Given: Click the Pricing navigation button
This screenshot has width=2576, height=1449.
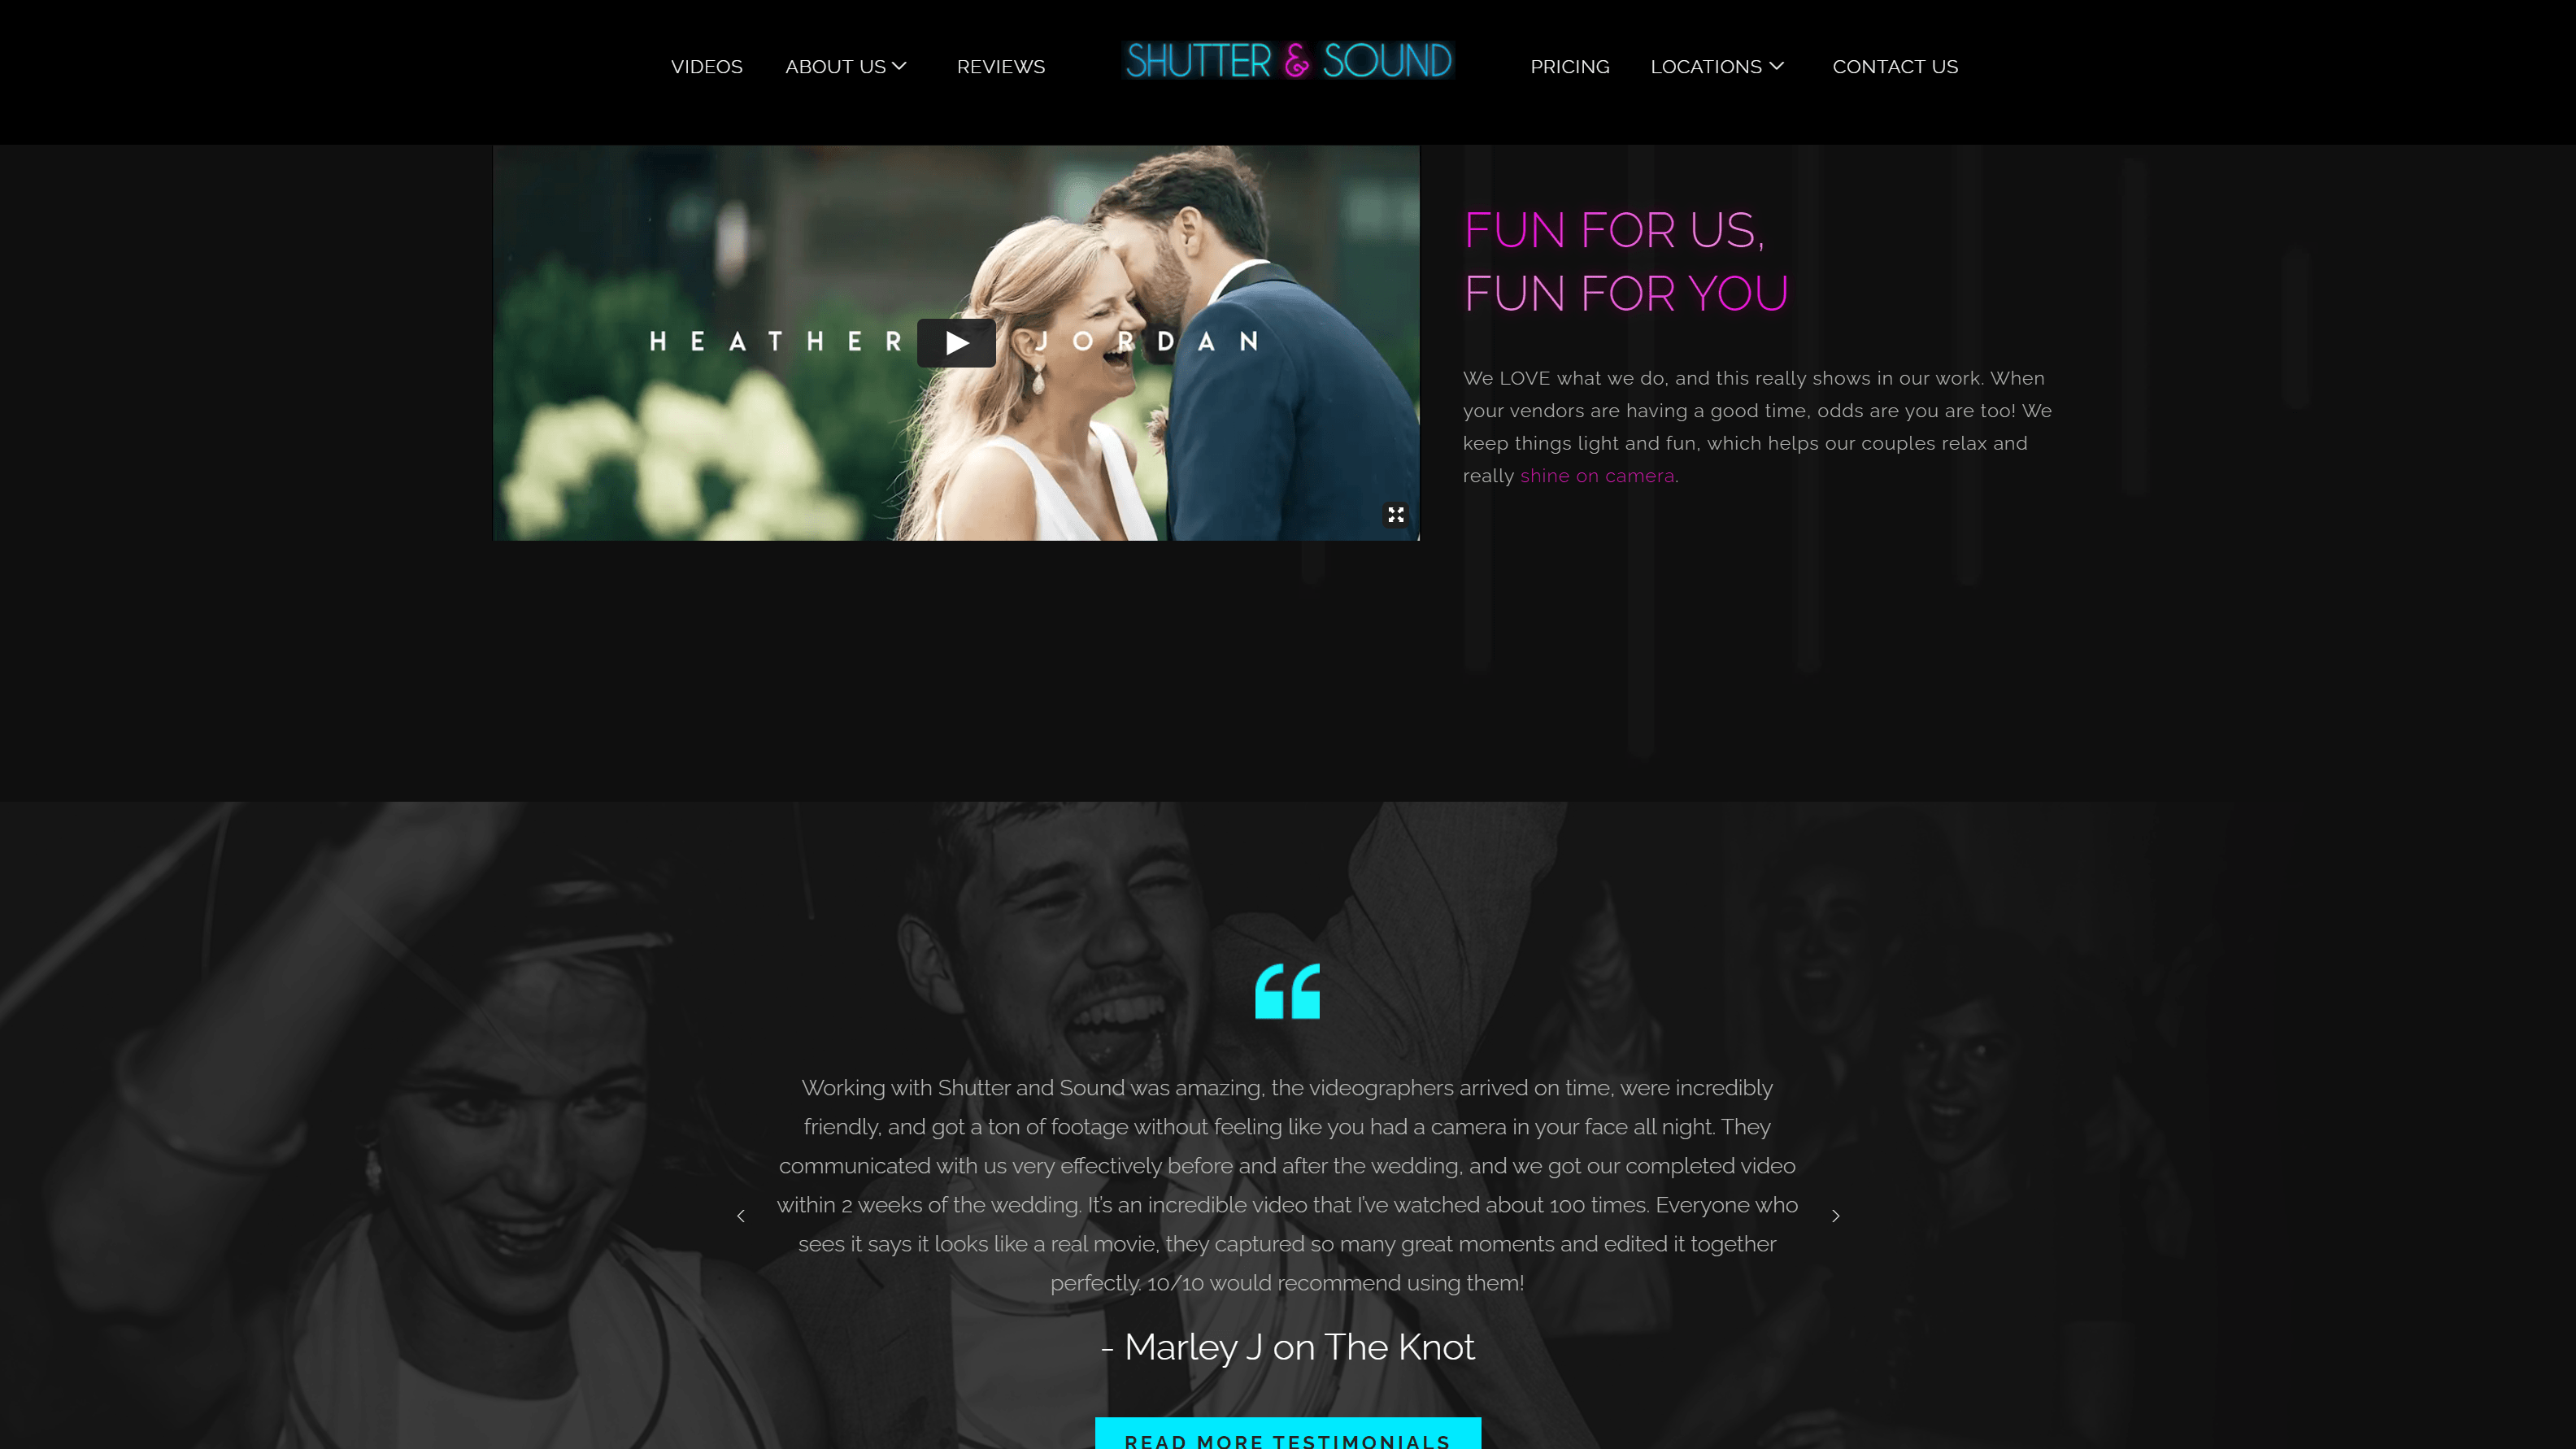Looking at the screenshot, I should 1569,66.
